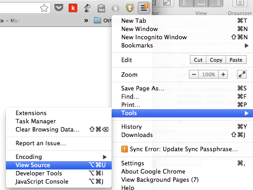Open the hand stop-sign extension icon
This screenshot has height=190, width=253.
(x=116, y=8)
